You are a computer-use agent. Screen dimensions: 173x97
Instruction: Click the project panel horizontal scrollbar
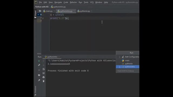click(x=39, y=54)
